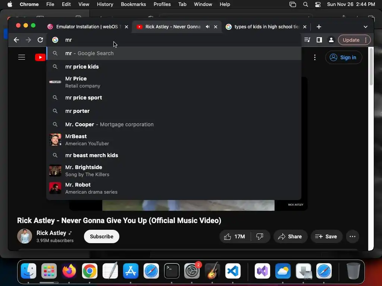Click the Share button
Viewport: 382px width, 286px height.
290,236
